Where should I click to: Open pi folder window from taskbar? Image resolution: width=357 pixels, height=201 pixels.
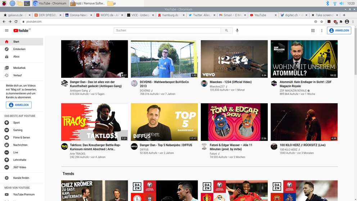click(x=112, y=3)
